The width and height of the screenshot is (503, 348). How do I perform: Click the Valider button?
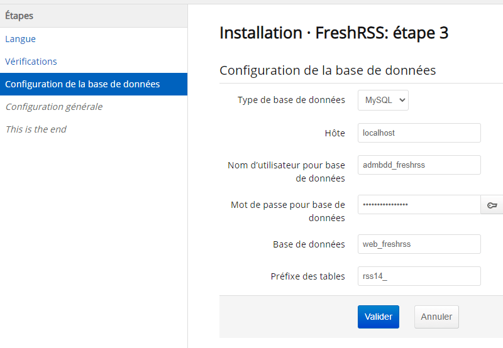379,317
